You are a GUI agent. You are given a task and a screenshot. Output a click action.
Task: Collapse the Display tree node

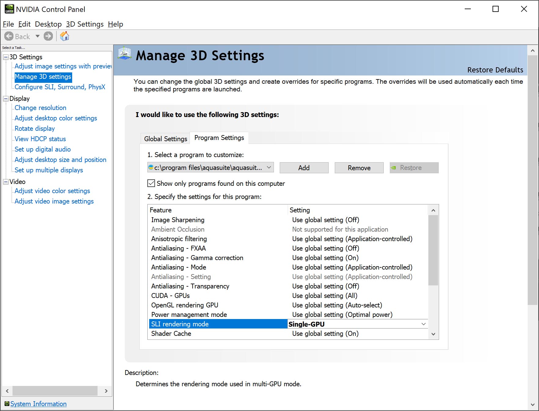click(6, 99)
